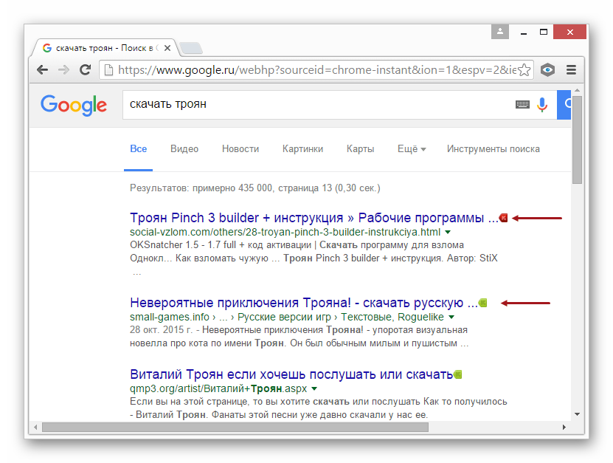Click red safety rating icon on Pinch result

click(504, 218)
